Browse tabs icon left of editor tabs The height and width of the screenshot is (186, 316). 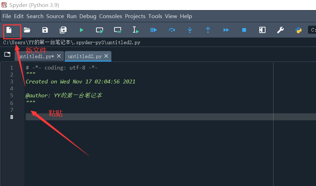pyautogui.click(x=7, y=54)
